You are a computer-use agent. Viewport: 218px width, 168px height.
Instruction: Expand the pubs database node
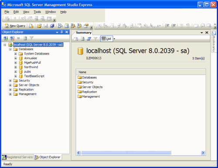coord(16,72)
